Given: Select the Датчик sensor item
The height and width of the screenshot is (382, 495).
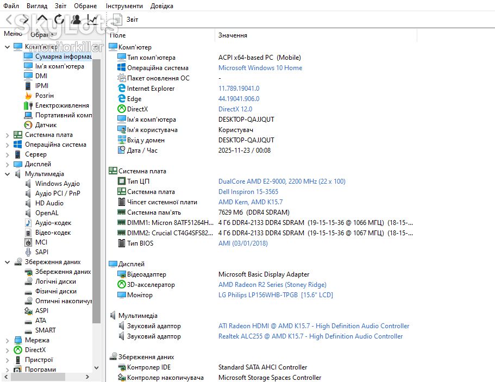Looking at the screenshot, I should coord(46,124).
